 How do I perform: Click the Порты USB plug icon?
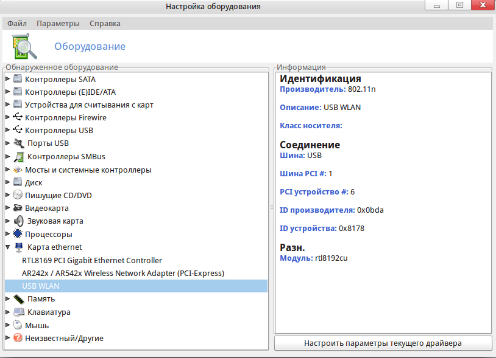point(19,143)
